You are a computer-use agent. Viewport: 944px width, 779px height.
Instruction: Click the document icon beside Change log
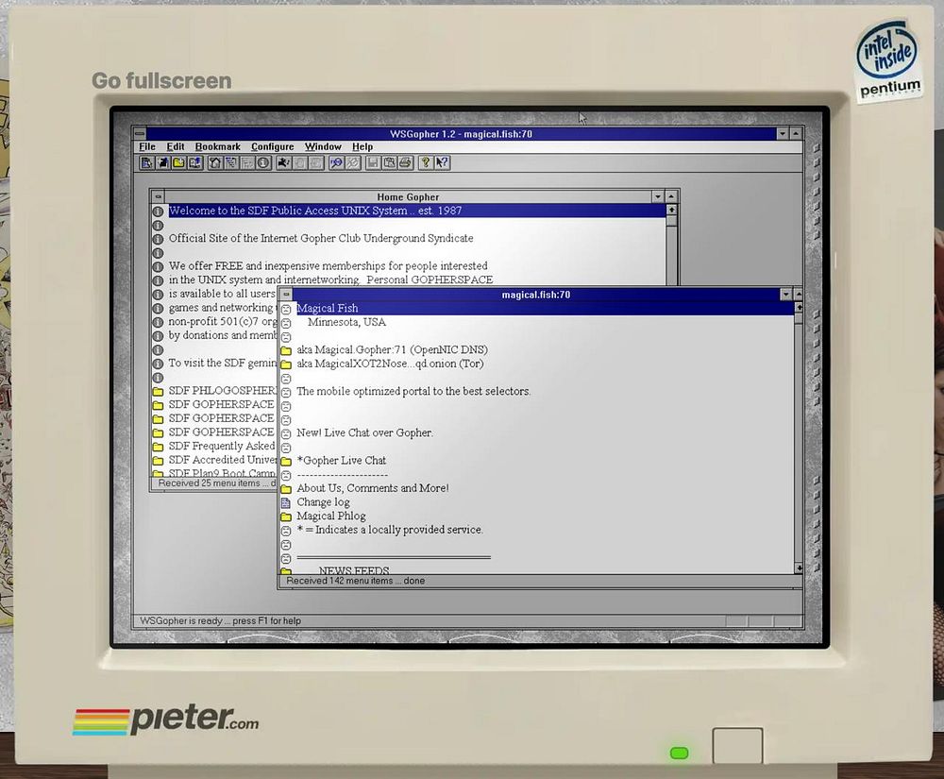click(286, 502)
